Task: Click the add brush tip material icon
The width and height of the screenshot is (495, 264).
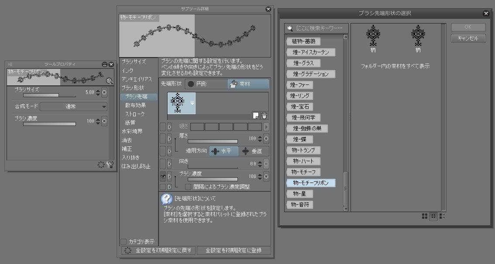Action: click(256, 115)
